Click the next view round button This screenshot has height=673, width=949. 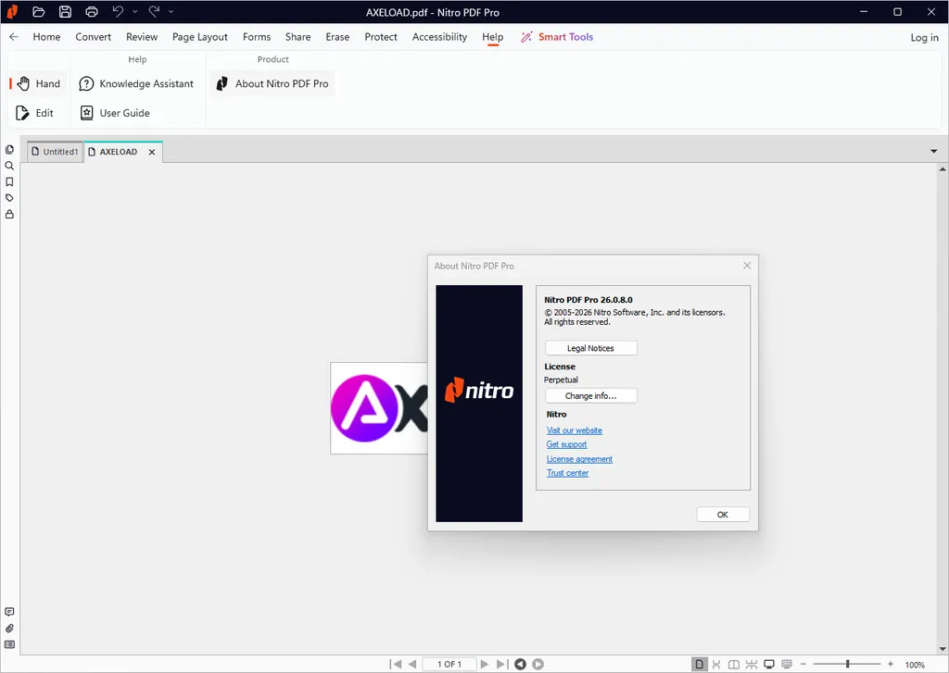tap(538, 664)
